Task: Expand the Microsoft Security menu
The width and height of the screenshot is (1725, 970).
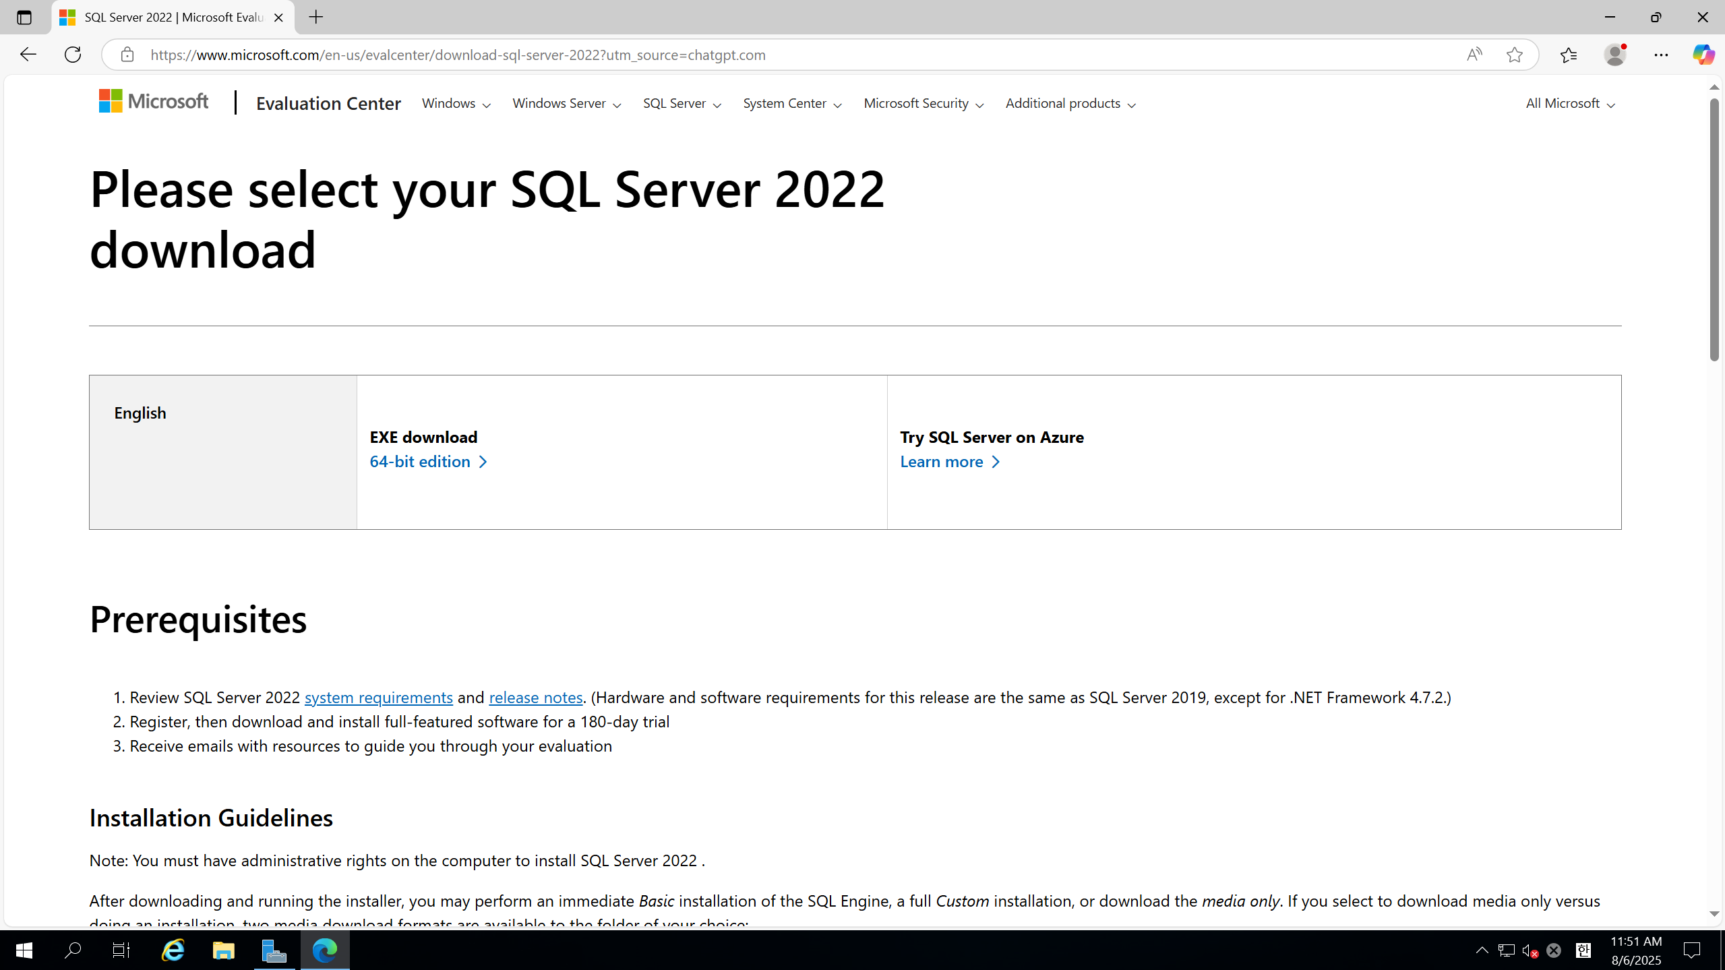Action: click(923, 103)
